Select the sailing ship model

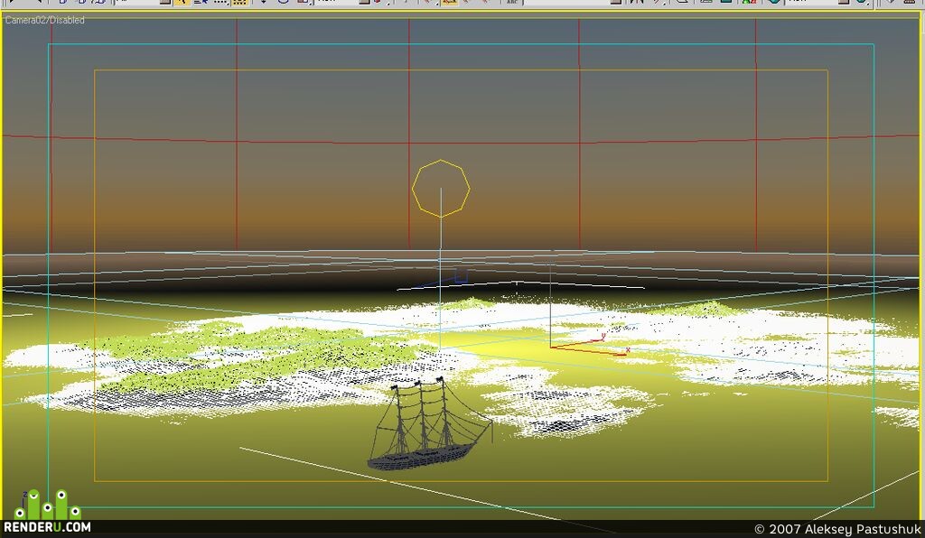pyautogui.click(x=429, y=424)
